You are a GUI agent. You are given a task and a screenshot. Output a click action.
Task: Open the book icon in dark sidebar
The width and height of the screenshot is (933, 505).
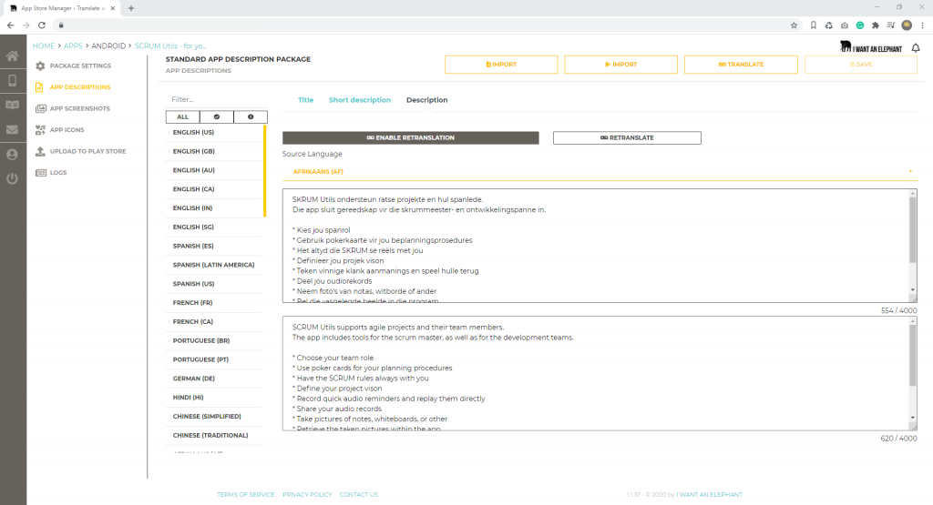point(13,106)
